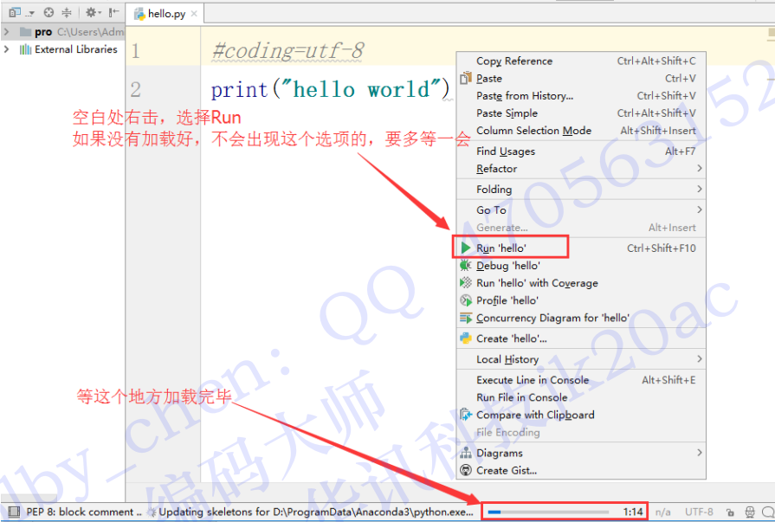Click Create Gist GitHub icon
The width and height of the screenshot is (775, 522).
[466, 470]
